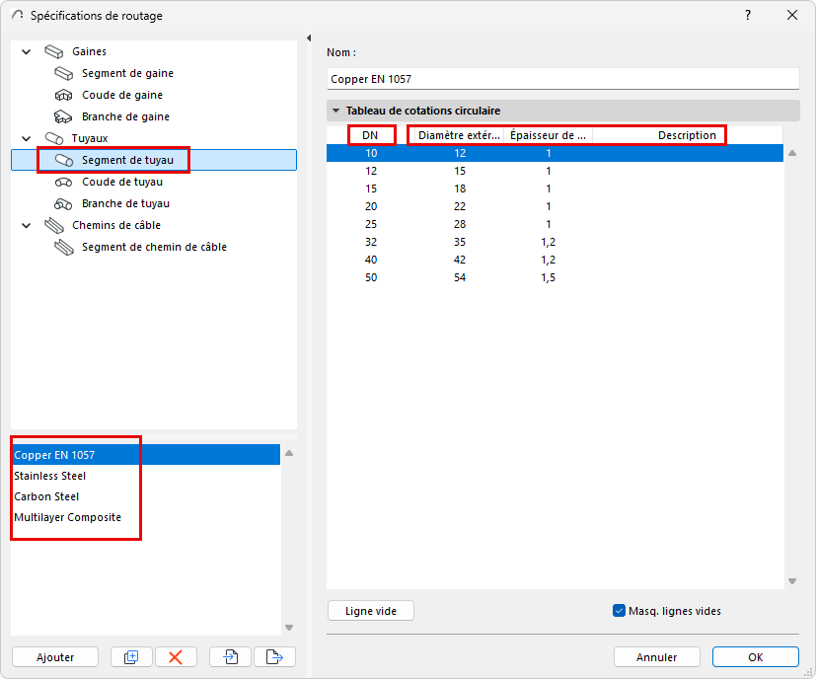
Task: Select the table row with DN 20
Action: [x=555, y=206]
